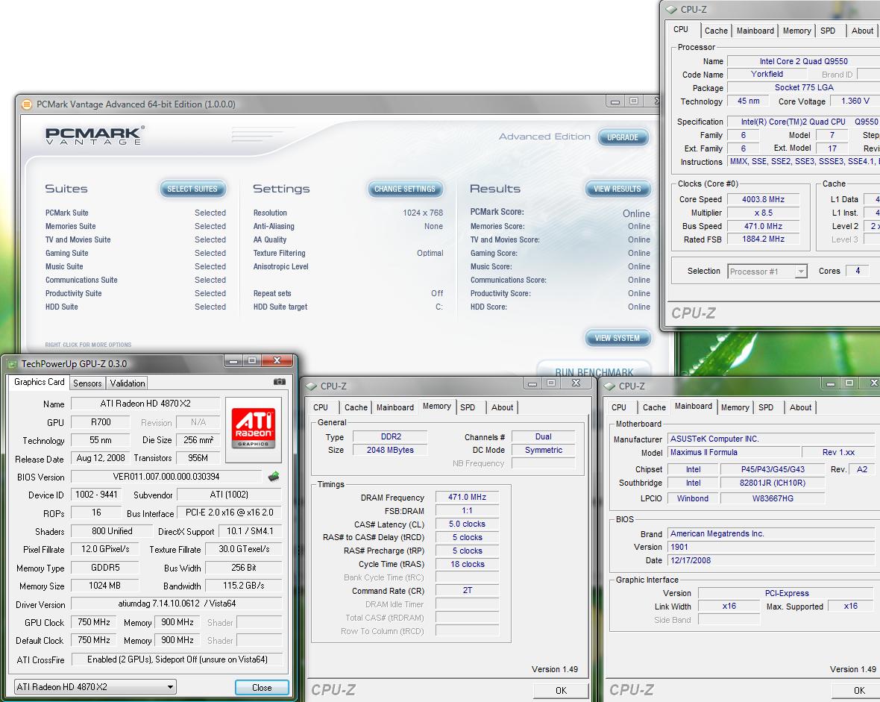The image size is (880, 702).
Task: Maximize the GPU-Z window
Action: (x=252, y=360)
